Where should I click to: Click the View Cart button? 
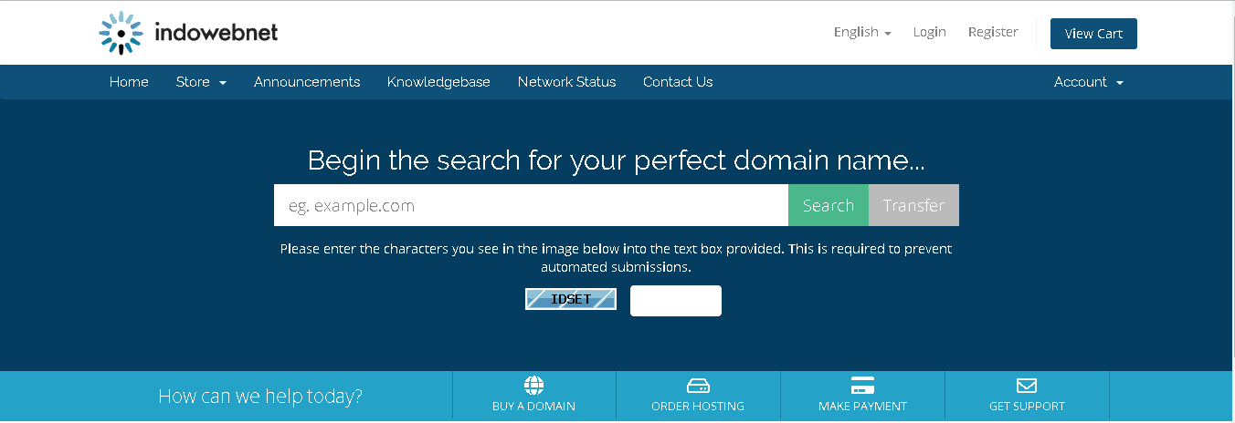1093,34
